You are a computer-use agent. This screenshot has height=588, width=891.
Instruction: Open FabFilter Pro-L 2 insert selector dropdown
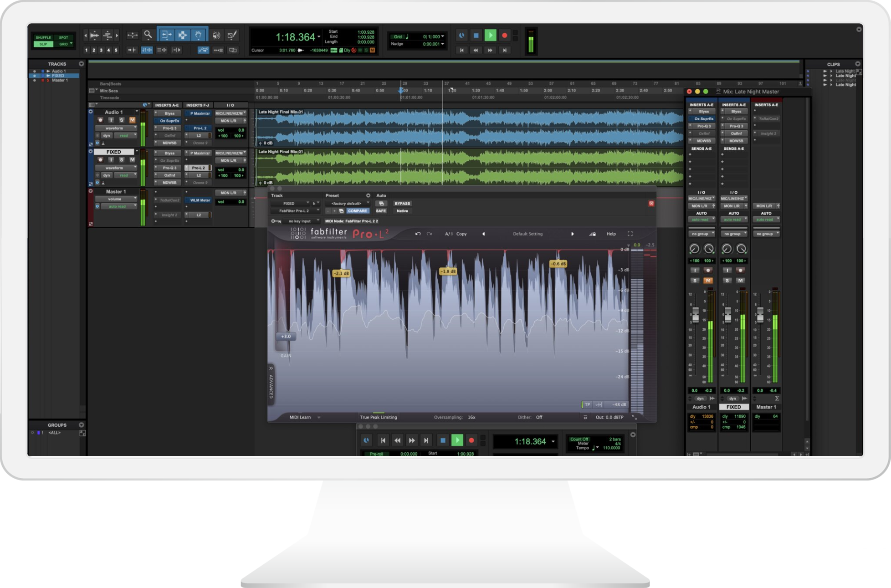(296, 211)
